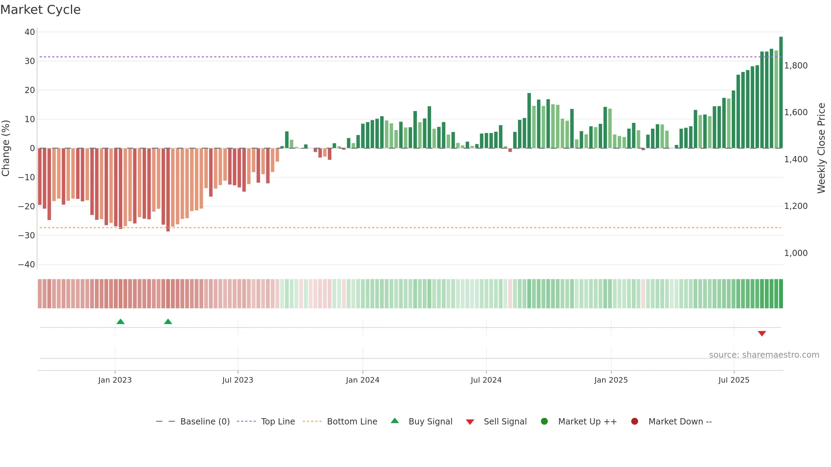Click the 1,200 price axis label

point(796,206)
